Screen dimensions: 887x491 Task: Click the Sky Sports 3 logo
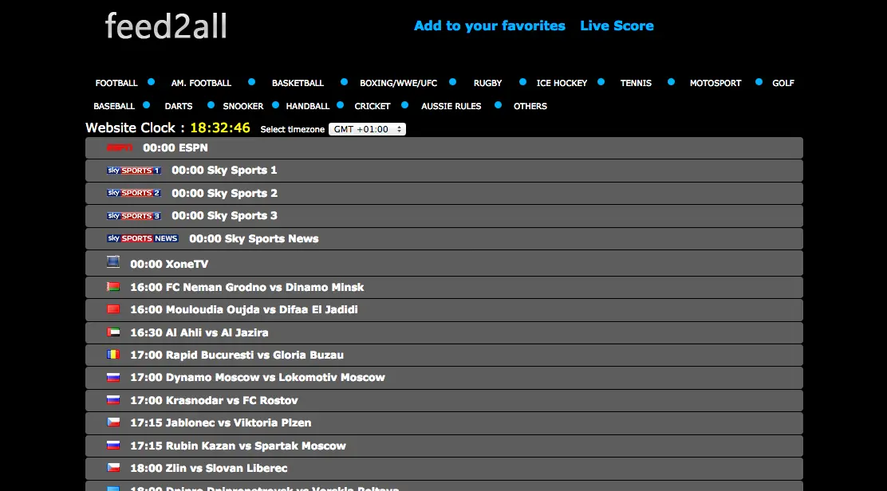(x=134, y=216)
